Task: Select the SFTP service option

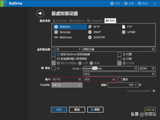Action: pyautogui.click(x=94, y=27)
